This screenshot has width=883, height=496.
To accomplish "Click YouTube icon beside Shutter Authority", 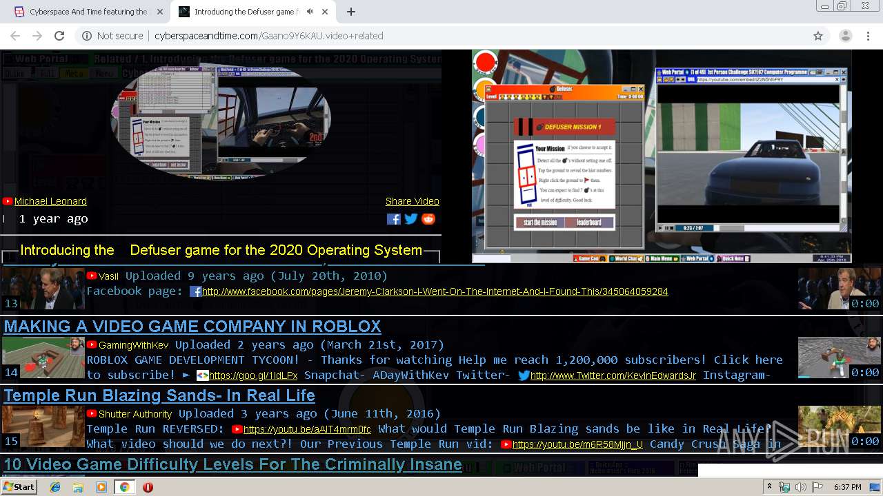I will [x=92, y=413].
